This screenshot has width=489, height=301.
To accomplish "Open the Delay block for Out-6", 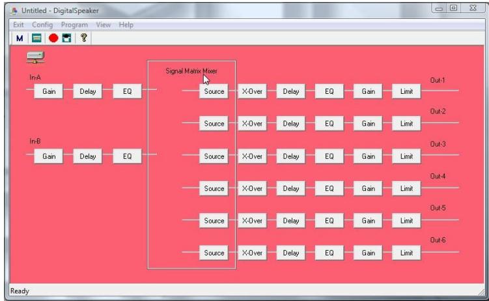I will coord(291,253).
